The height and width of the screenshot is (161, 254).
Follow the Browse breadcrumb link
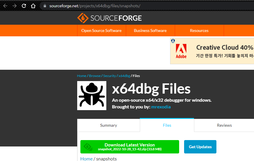(x=95, y=76)
